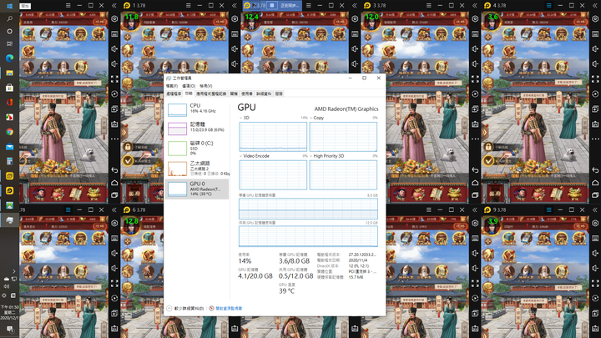The height and width of the screenshot is (338, 601).
Task: Enter fullscreen in emulator window 3 3.78
Action: (x=475, y=79)
